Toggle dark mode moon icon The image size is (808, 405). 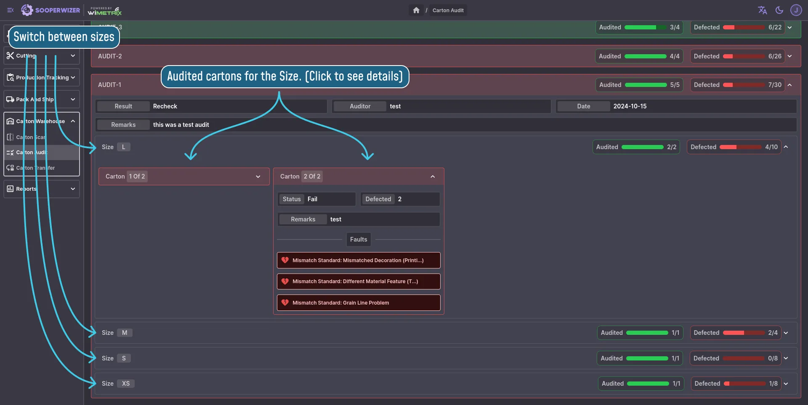point(779,10)
